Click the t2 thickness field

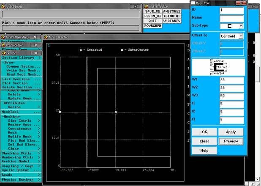tap(232, 112)
